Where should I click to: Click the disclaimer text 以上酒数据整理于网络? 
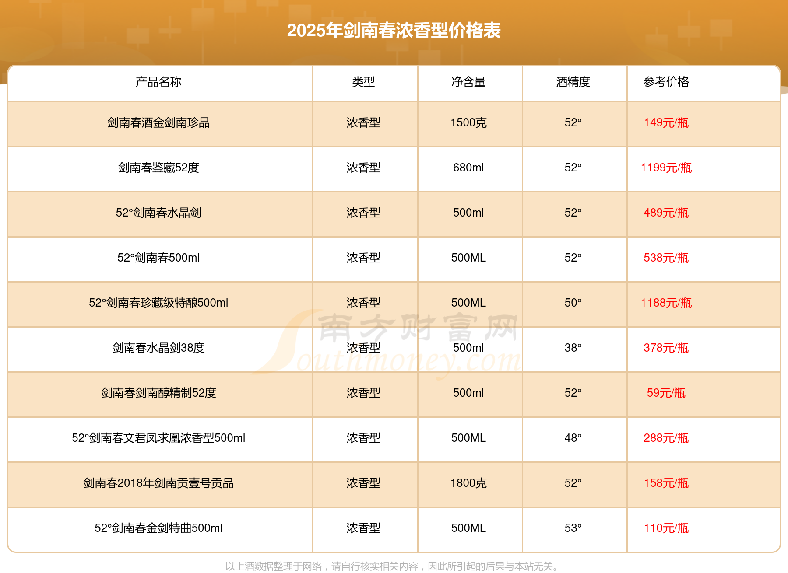[274, 566]
